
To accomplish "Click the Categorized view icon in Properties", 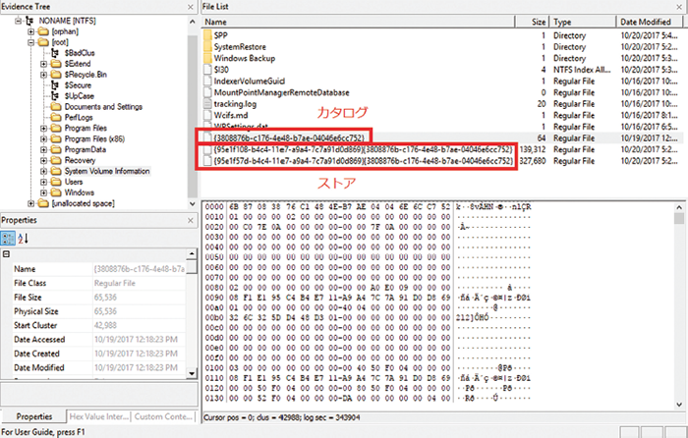I will point(8,238).
